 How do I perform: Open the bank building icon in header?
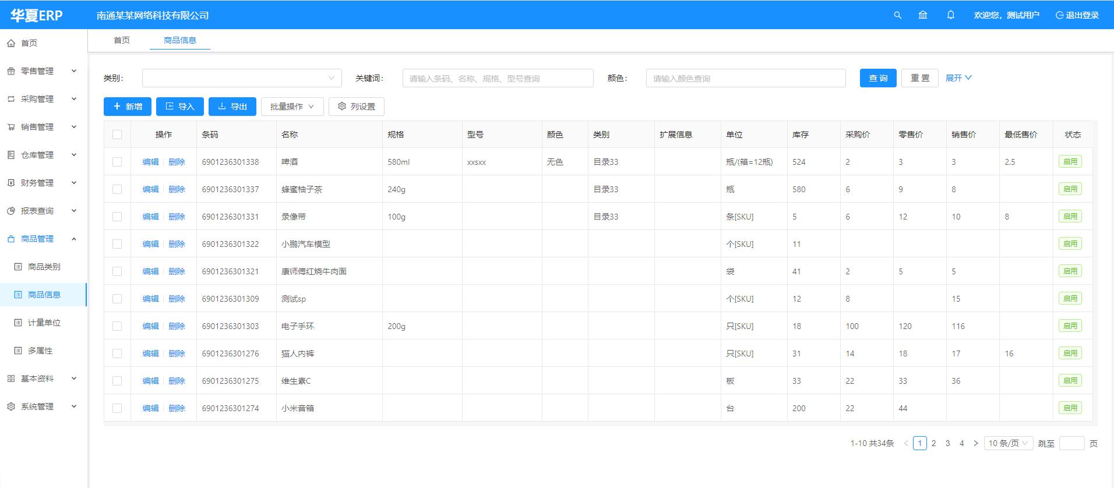(x=923, y=15)
